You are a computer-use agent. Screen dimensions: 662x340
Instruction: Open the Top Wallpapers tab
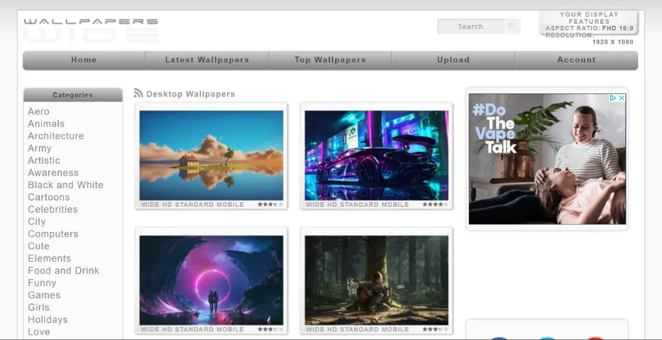[x=330, y=60]
